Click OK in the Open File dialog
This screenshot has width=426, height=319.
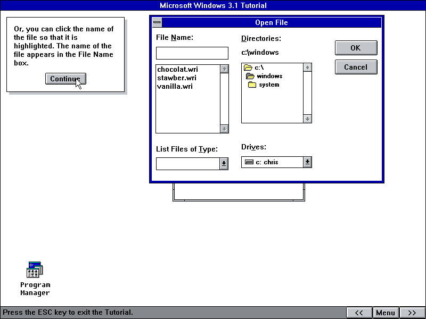click(x=356, y=48)
